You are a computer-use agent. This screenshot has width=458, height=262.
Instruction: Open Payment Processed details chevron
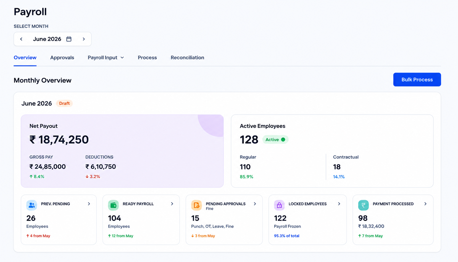[x=425, y=204]
